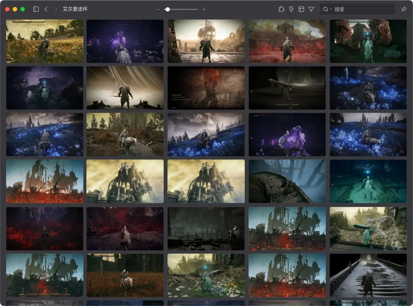Open rider in brown grass field thumbnail

pos(125,275)
